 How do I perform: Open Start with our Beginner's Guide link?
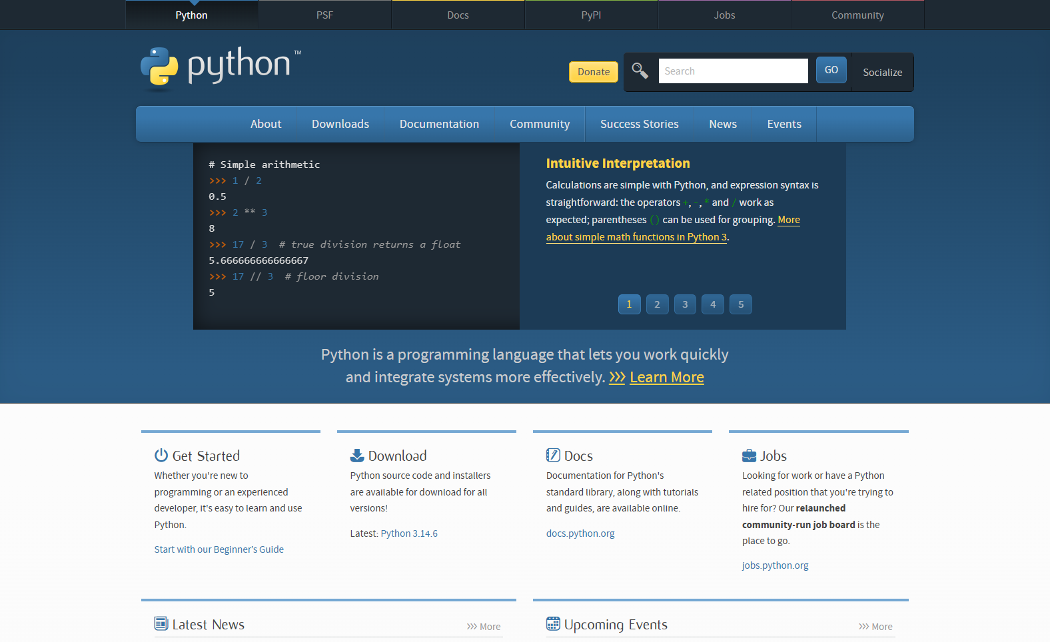pos(219,549)
